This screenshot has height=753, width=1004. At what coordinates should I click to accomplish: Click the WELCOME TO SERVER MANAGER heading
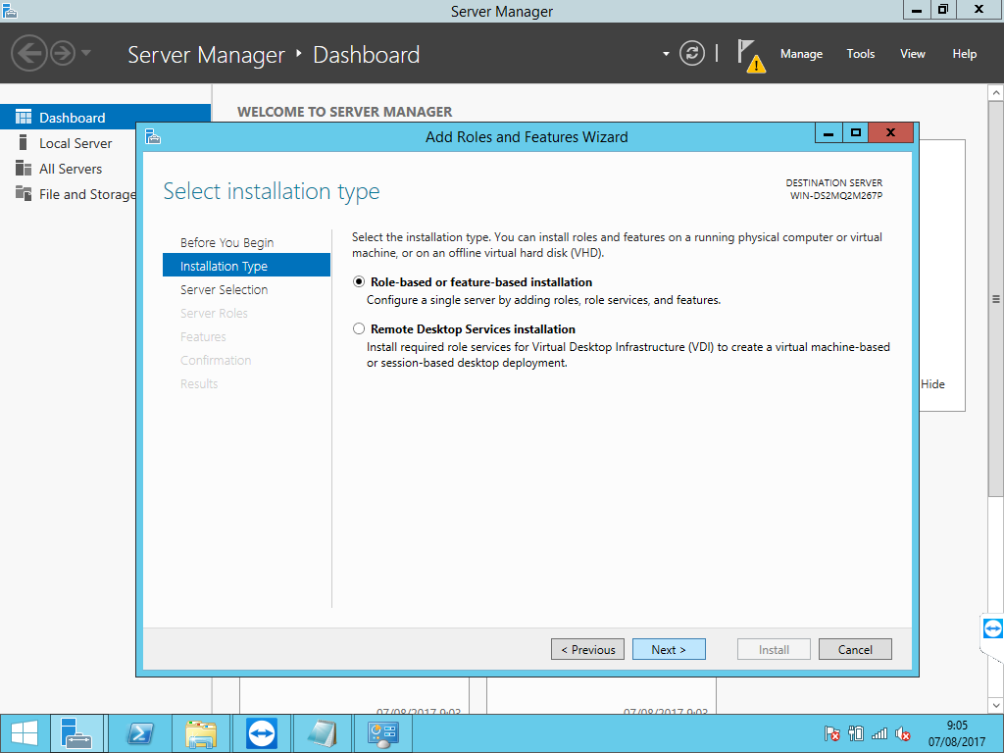pos(344,112)
